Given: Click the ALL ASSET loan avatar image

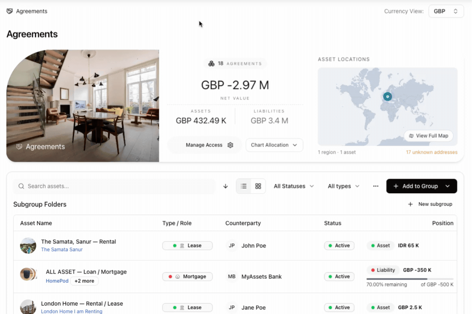Looking at the screenshot, I should pos(28,274).
